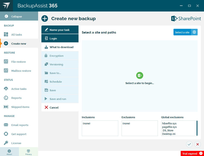The height and width of the screenshot is (156, 204).
Task: Collapse the sidebar with the arrow icon
Action: click(x=6, y=16)
